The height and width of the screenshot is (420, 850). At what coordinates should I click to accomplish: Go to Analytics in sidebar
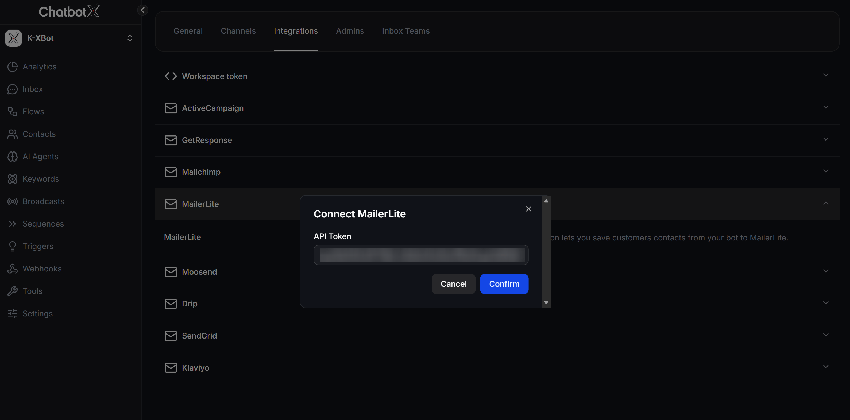tap(39, 67)
